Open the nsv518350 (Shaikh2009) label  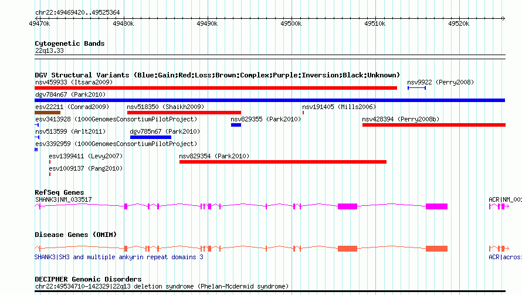[165, 107]
